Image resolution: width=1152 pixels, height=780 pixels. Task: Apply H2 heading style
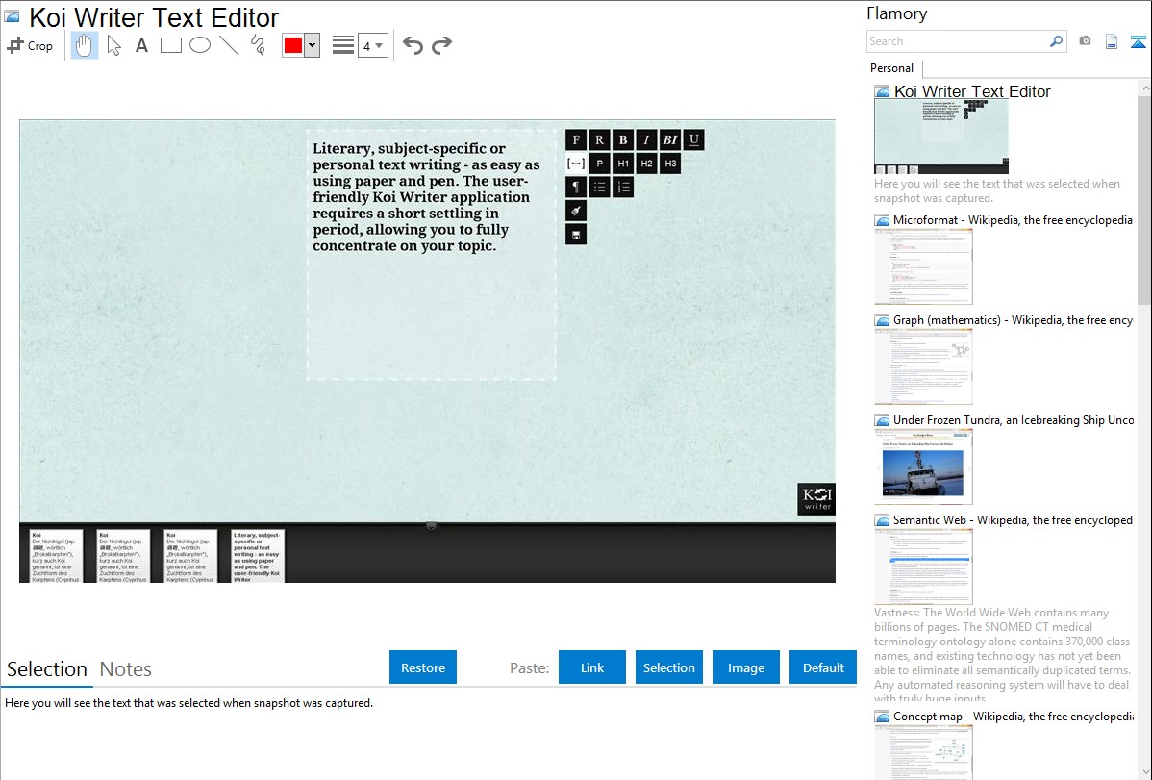(646, 164)
